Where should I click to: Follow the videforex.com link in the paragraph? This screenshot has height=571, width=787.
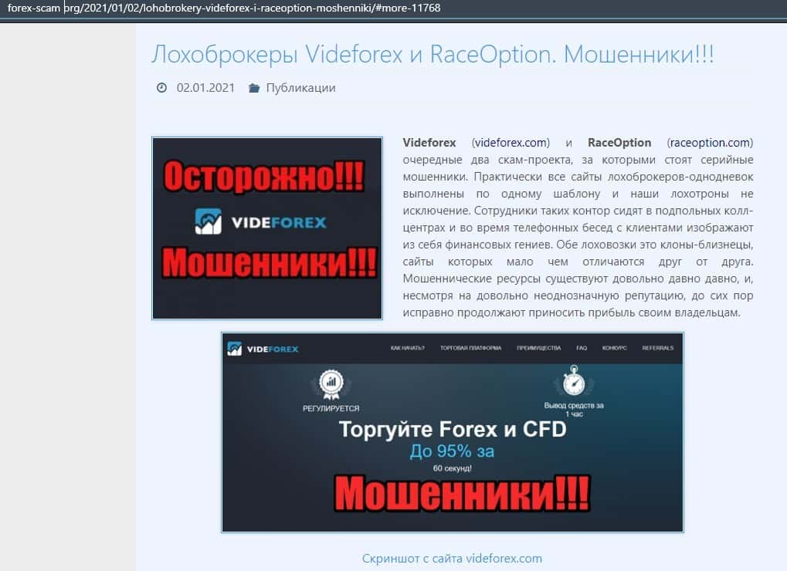511,143
